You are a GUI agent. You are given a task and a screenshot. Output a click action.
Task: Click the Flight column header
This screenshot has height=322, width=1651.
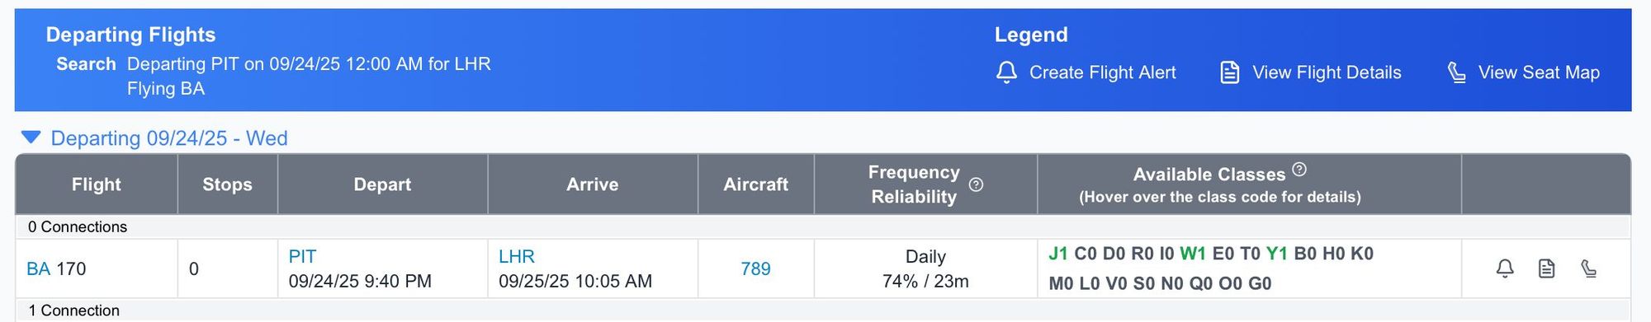pos(97,184)
